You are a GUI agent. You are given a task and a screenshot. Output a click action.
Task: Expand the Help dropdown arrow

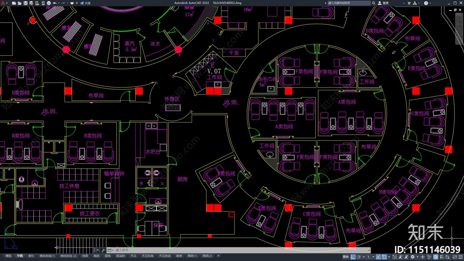[430, 3]
